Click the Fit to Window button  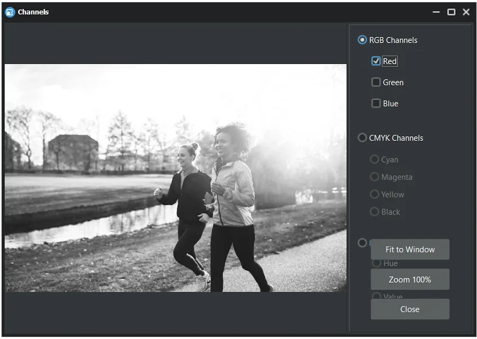(410, 249)
